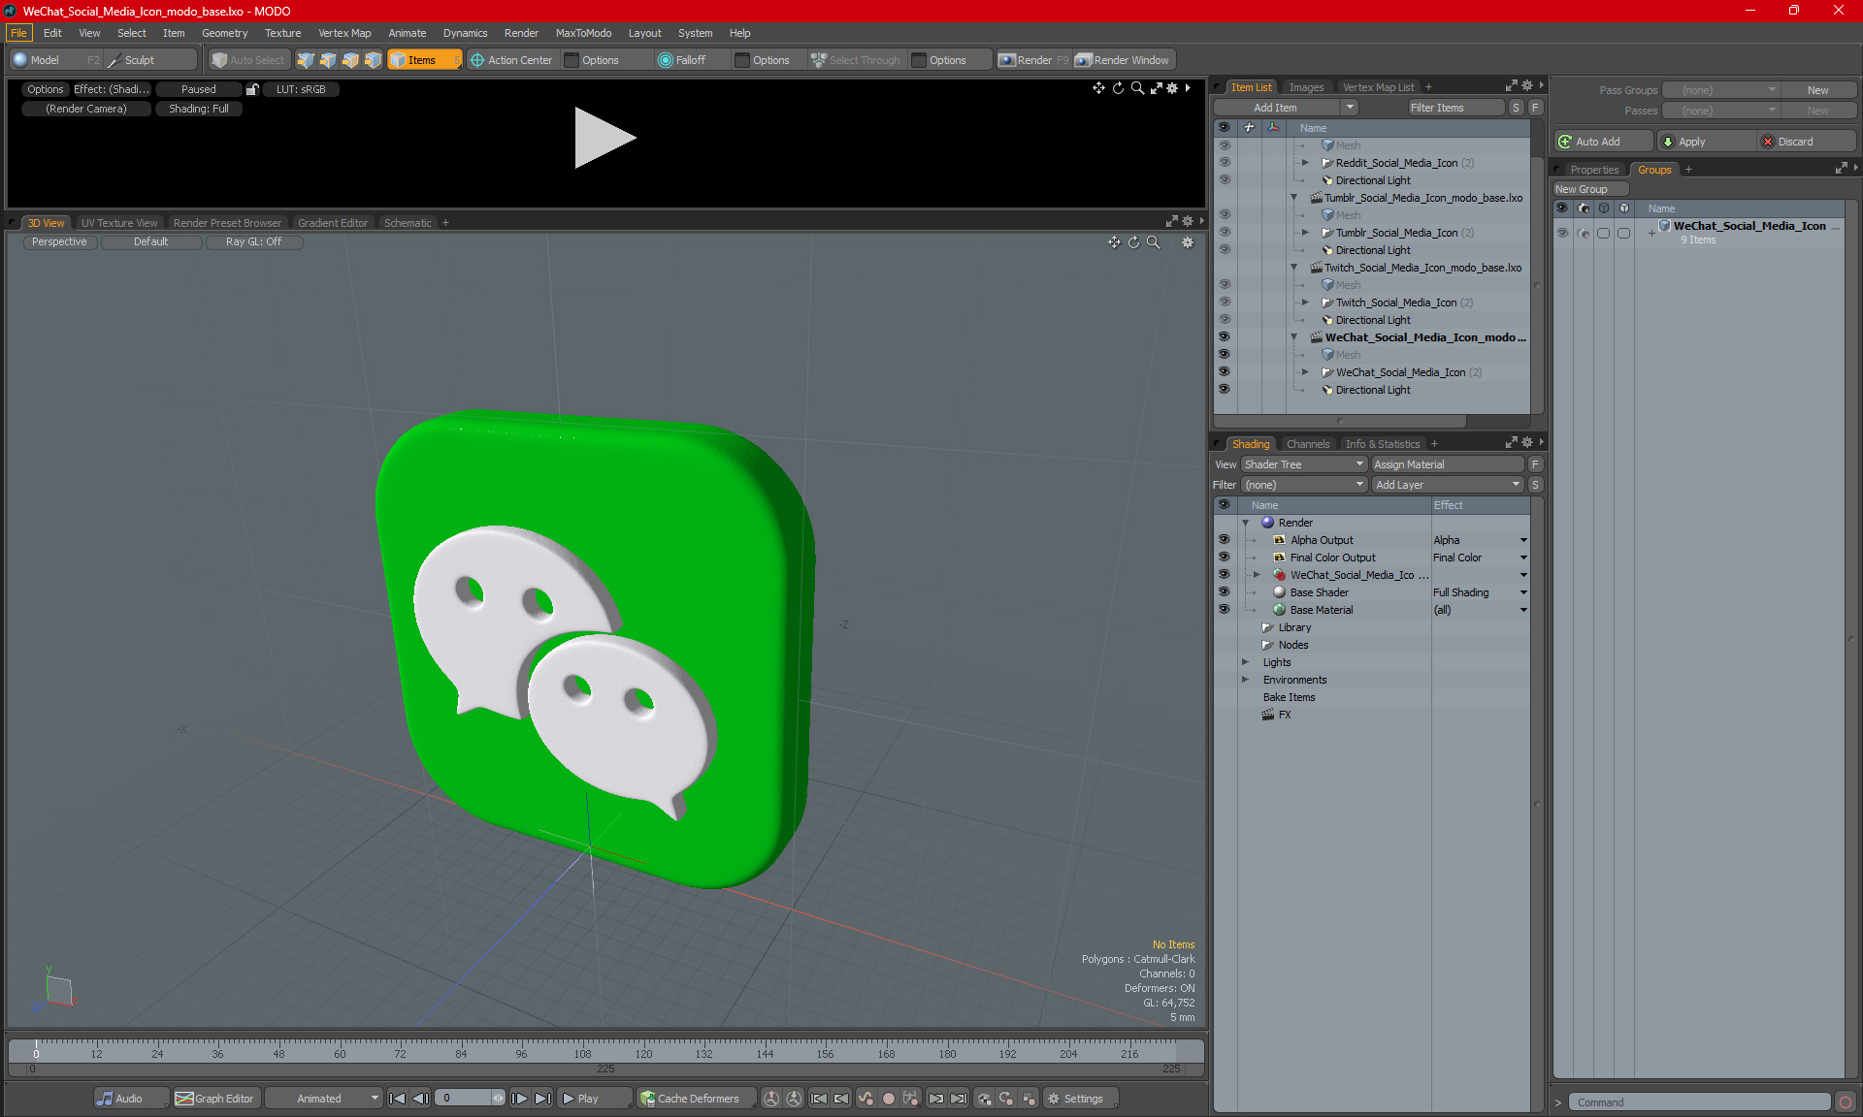Open Shader Tree view dropdown
This screenshot has width=1863, height=1117.
click(x=1304, y=464)
